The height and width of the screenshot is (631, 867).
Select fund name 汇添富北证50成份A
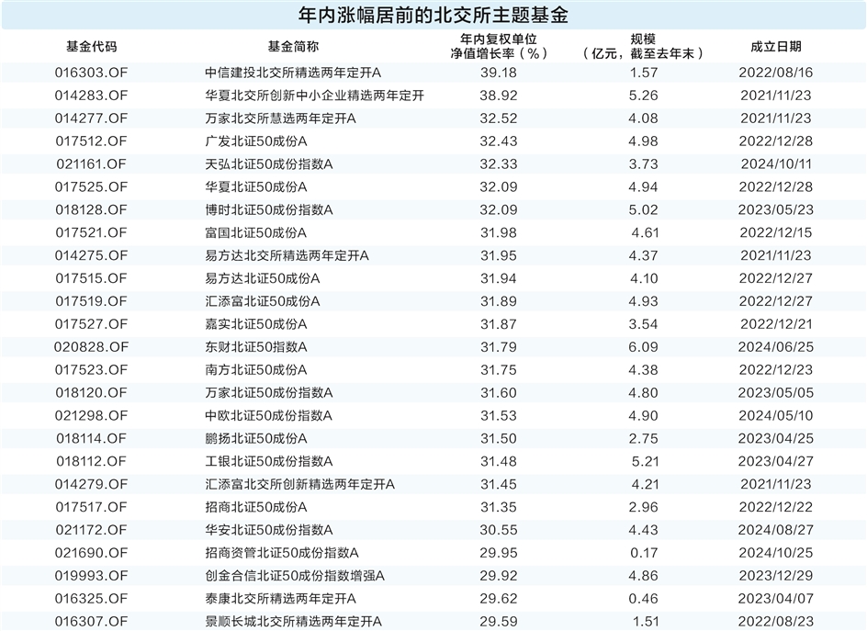click(x=263, y=301)
